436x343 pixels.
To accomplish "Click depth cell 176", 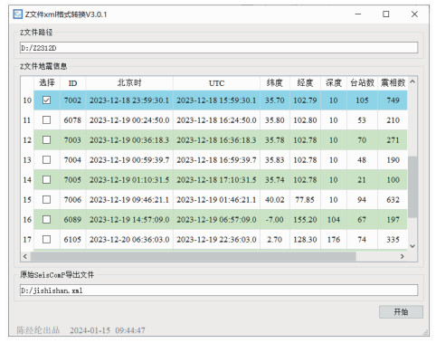I will (x=334, y=240).
